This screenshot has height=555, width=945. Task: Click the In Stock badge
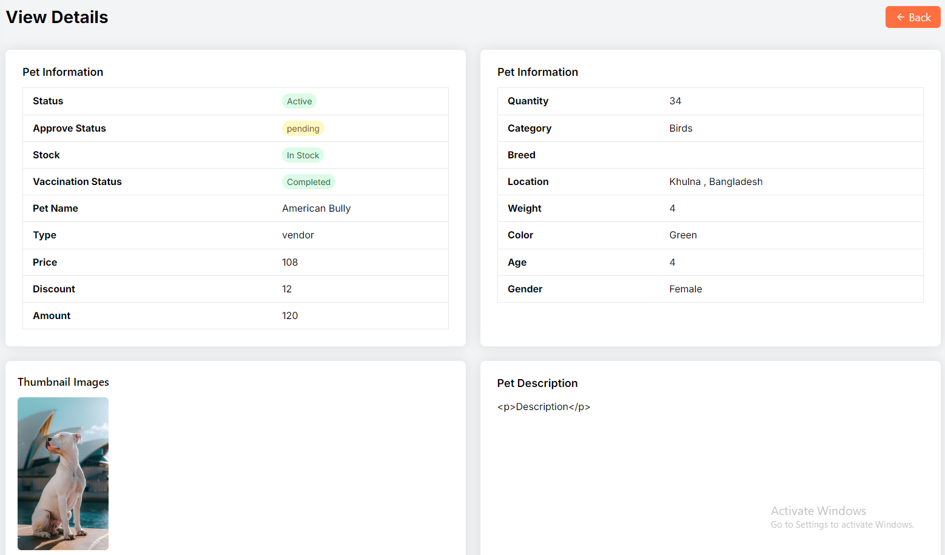303,155
